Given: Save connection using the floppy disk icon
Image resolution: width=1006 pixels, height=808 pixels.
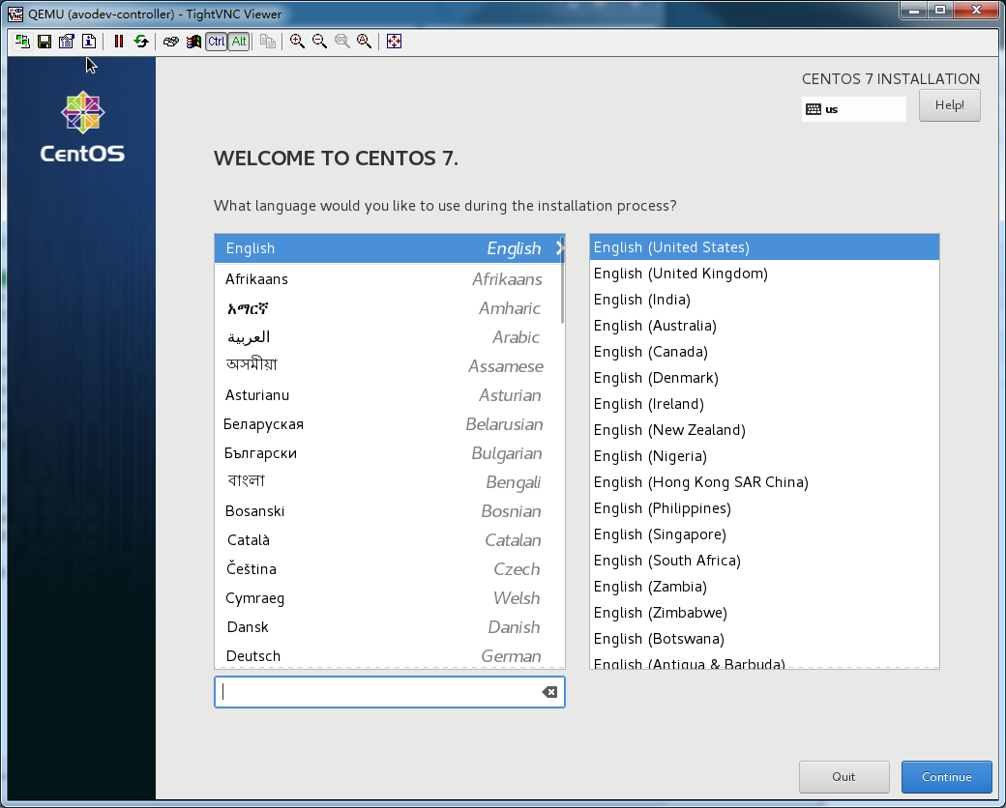Looking at the screenshot, I should point(44,41).
